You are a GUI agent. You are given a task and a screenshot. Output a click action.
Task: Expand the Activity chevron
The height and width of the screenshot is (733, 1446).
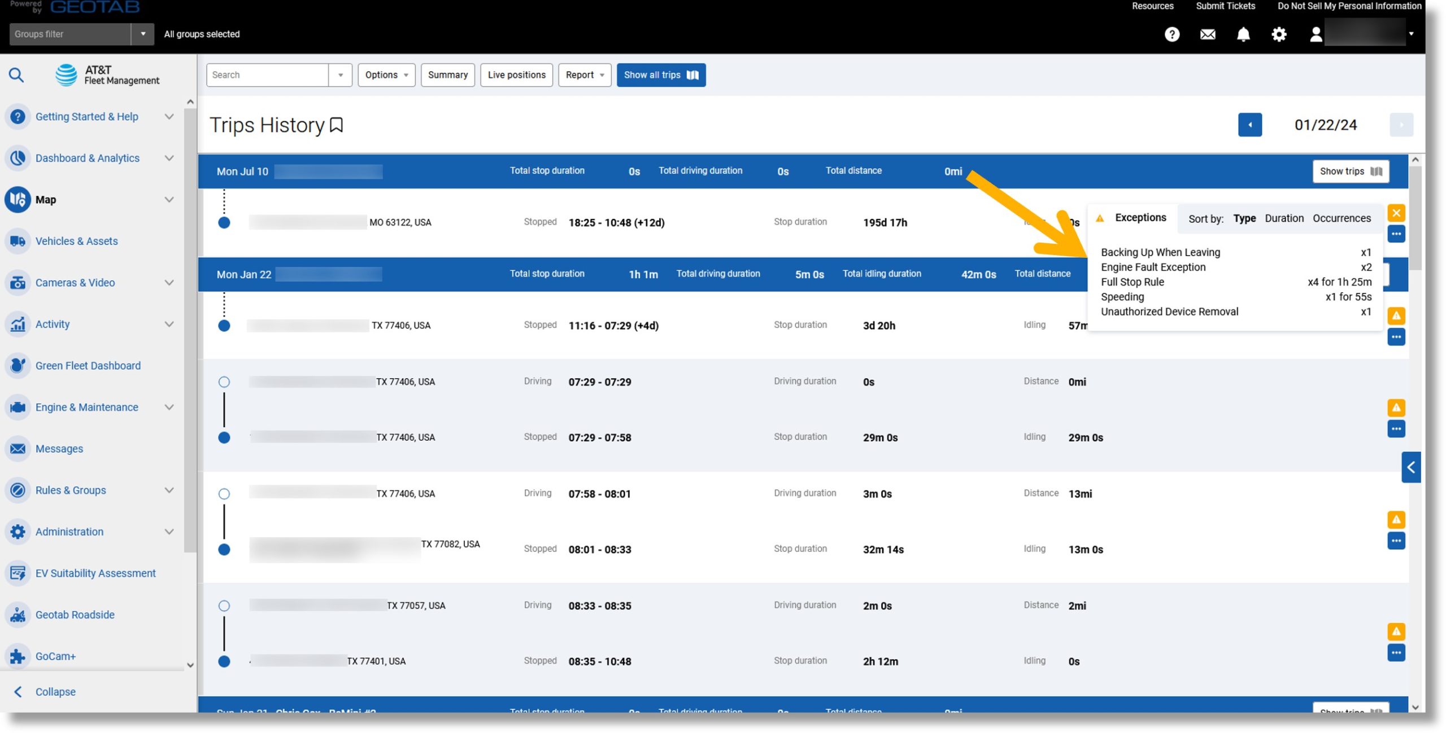(169, 324)
